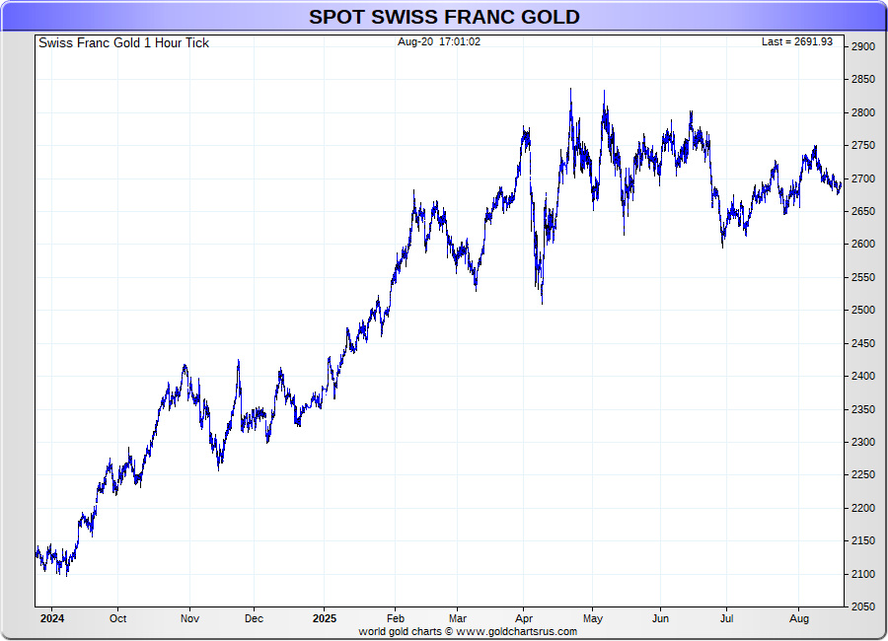The image size is (888, 641).
Task: Click the Aug-20 17:01:02 timestamp
Action: (x=439, y=41)
